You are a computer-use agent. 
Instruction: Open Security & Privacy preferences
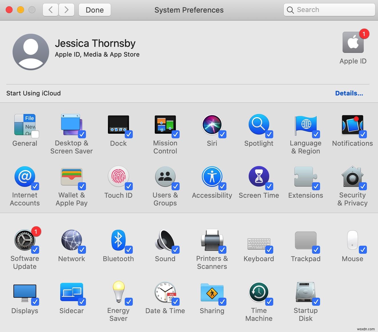pyautogui.click(x=352, y=177)
